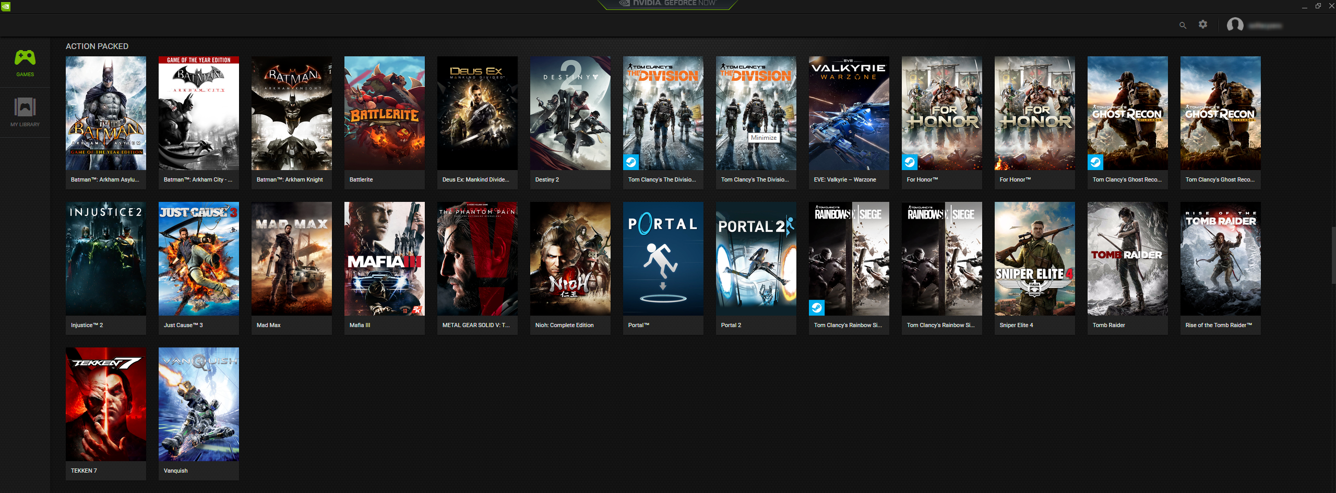Open the Sniper Elite 4 cover
Image resolution: width=1336 pixels, height=493 pixels.
(x=1035, y=259)
